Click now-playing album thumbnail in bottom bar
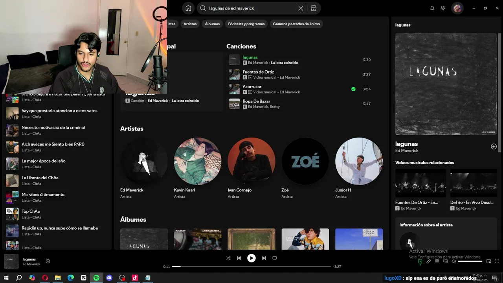Viewport: 503px width, 283px height. (11, 261)
